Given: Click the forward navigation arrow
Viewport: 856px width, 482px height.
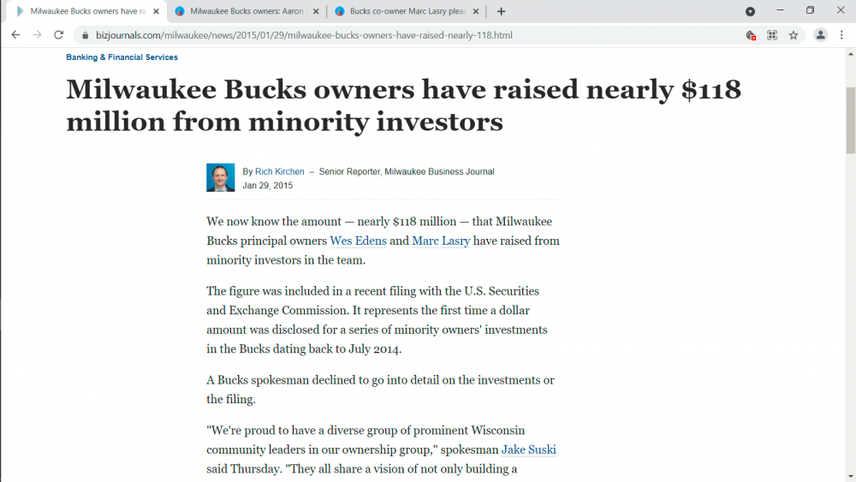Looking at the screenshot, I should pos(37,35).
